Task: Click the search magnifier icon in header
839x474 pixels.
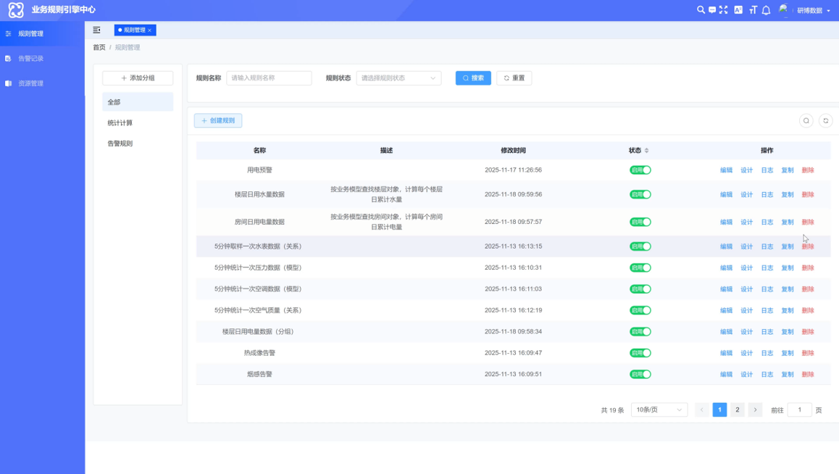Action: tap(701, 10)
